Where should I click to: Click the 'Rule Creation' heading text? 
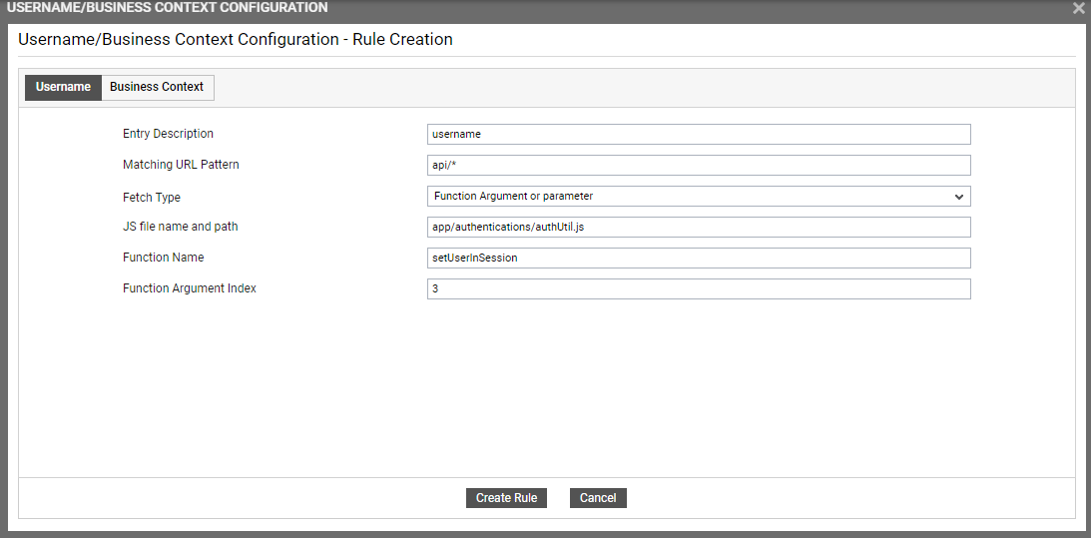403,39
